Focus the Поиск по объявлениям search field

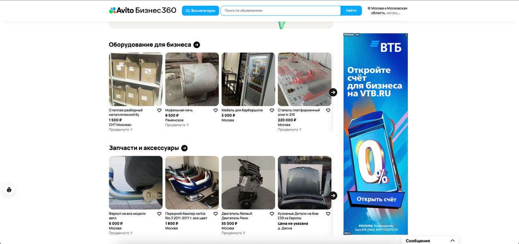point(281,11)
